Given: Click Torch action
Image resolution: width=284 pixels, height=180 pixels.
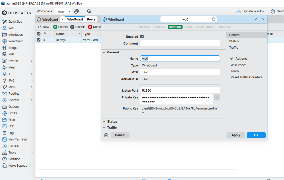Looking at the screenshot, I should coord(235,71).
